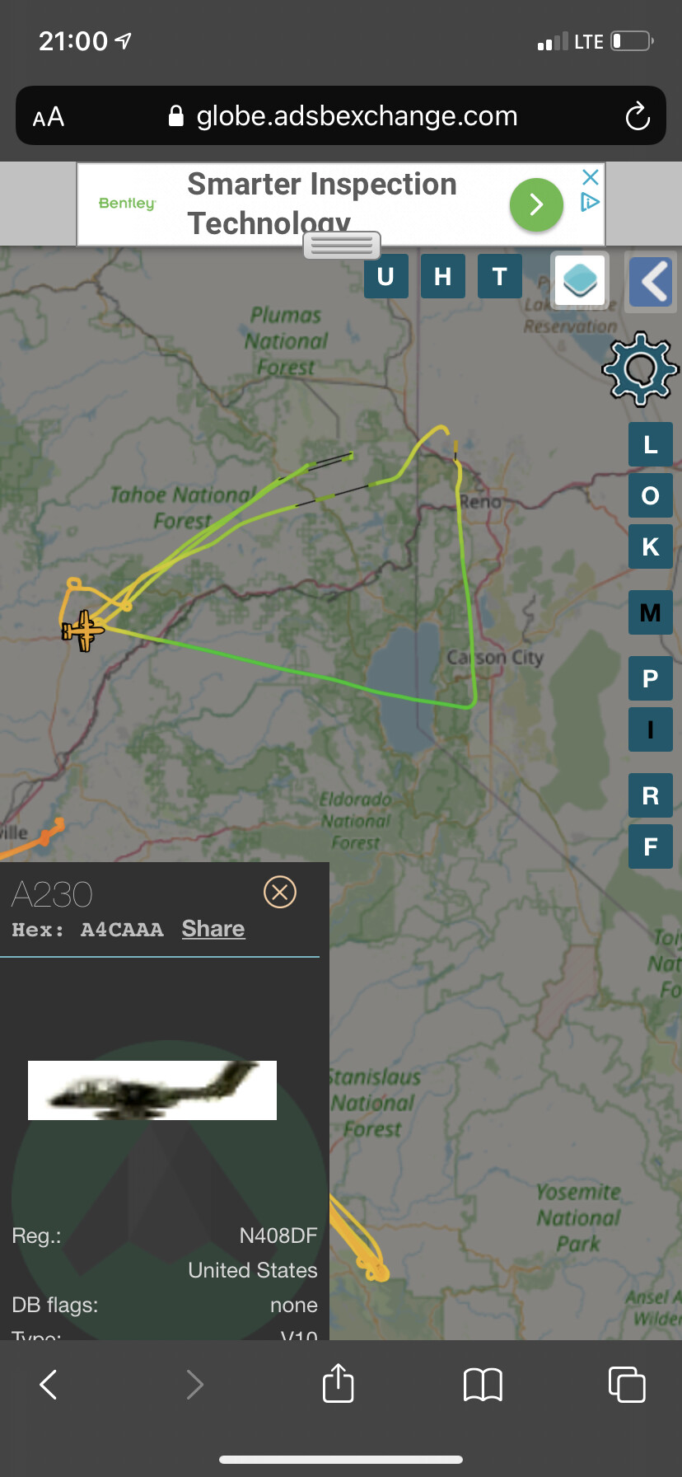Click the P map button
This screenshot has width=682, height=1477.
pyautogui.click(x=651, y=678)
